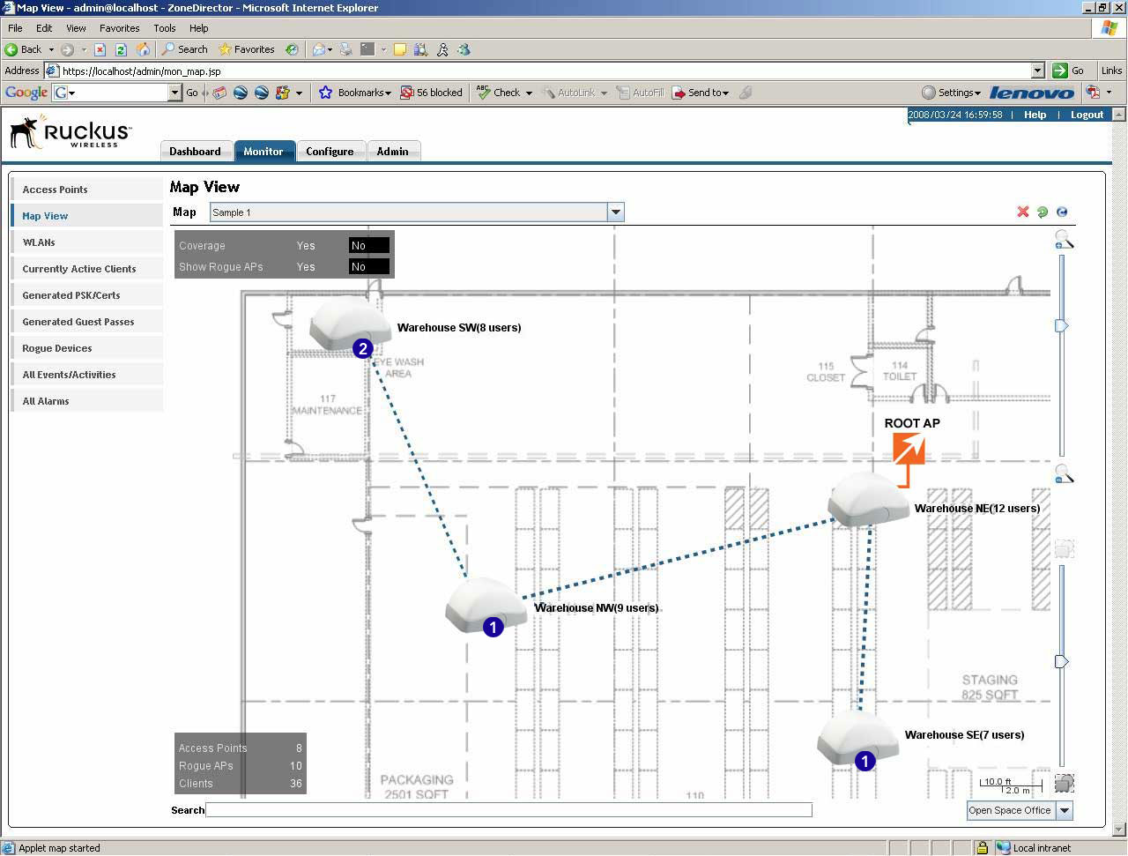This screenshot has height=856, width=1128.
Task: Open the Tools menu
Action: coord(165,28)
